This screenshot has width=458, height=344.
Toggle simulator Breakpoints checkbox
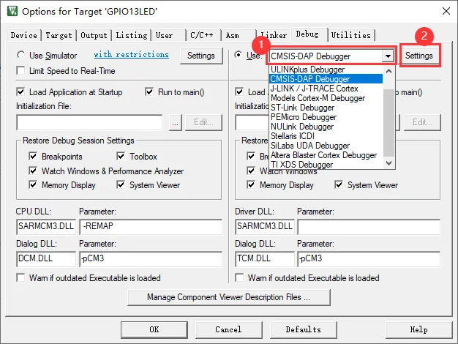[33, 156]
